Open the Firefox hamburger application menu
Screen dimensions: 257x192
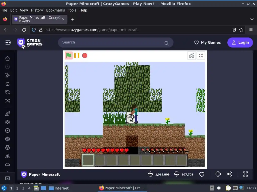[x=251, y=30]
